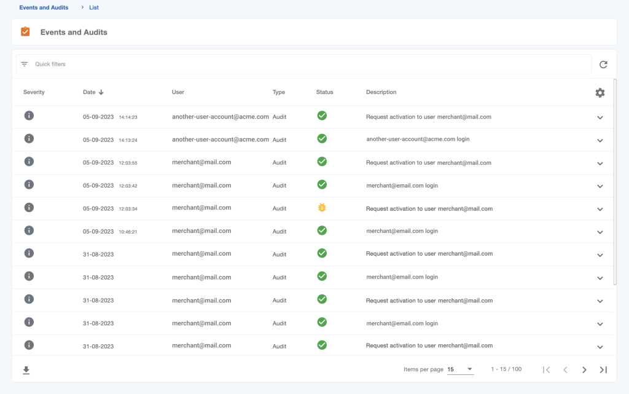629x394 pixels.
Task: Click the quick filters funnel icon
Action: coord(24,64)
